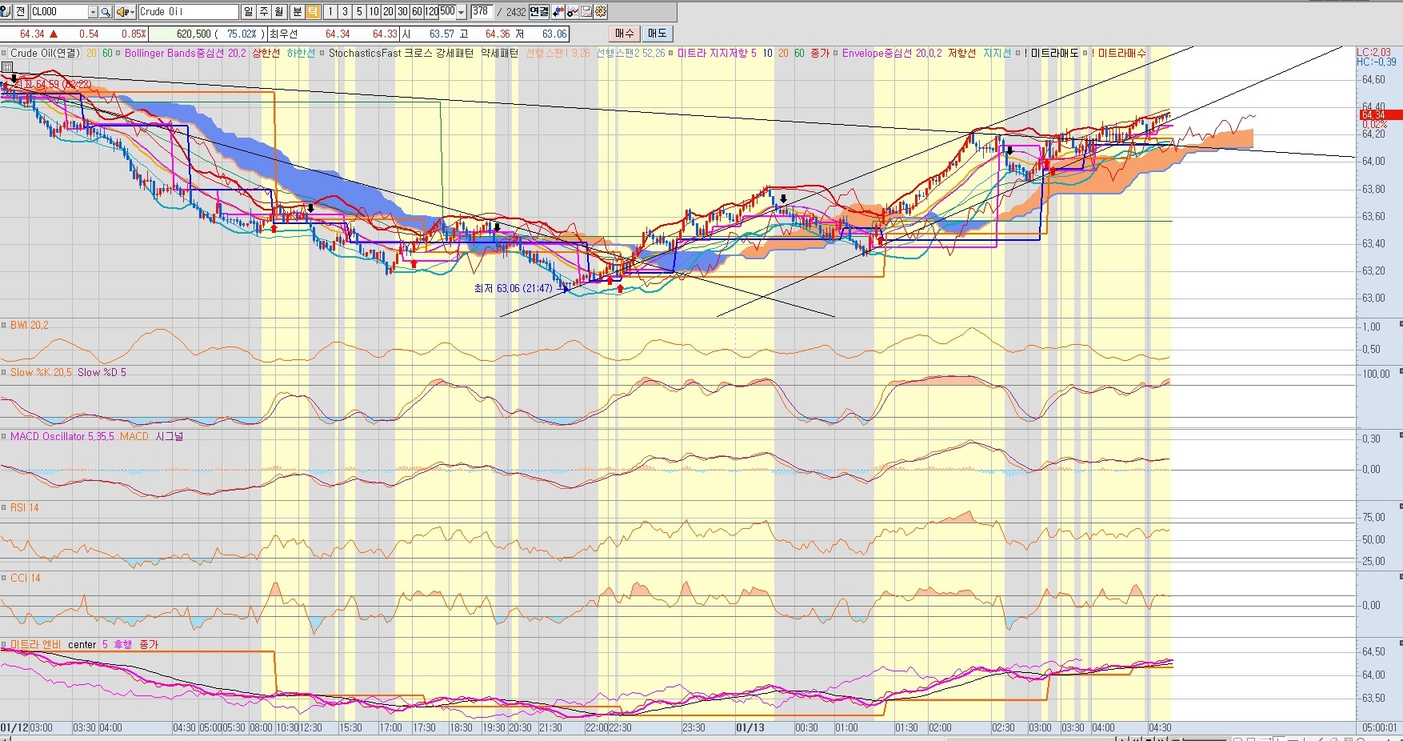Image resolution: width=1403 pixels, height=741 pixels.
Task: Select the 월 (monthly) period button
Action: coord(279,11)
